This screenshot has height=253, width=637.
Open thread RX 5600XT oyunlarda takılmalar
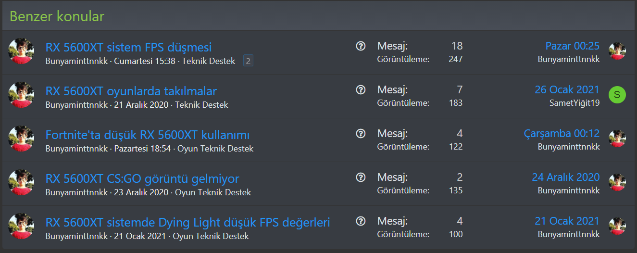pyautogui.click(x=131, y=91)
